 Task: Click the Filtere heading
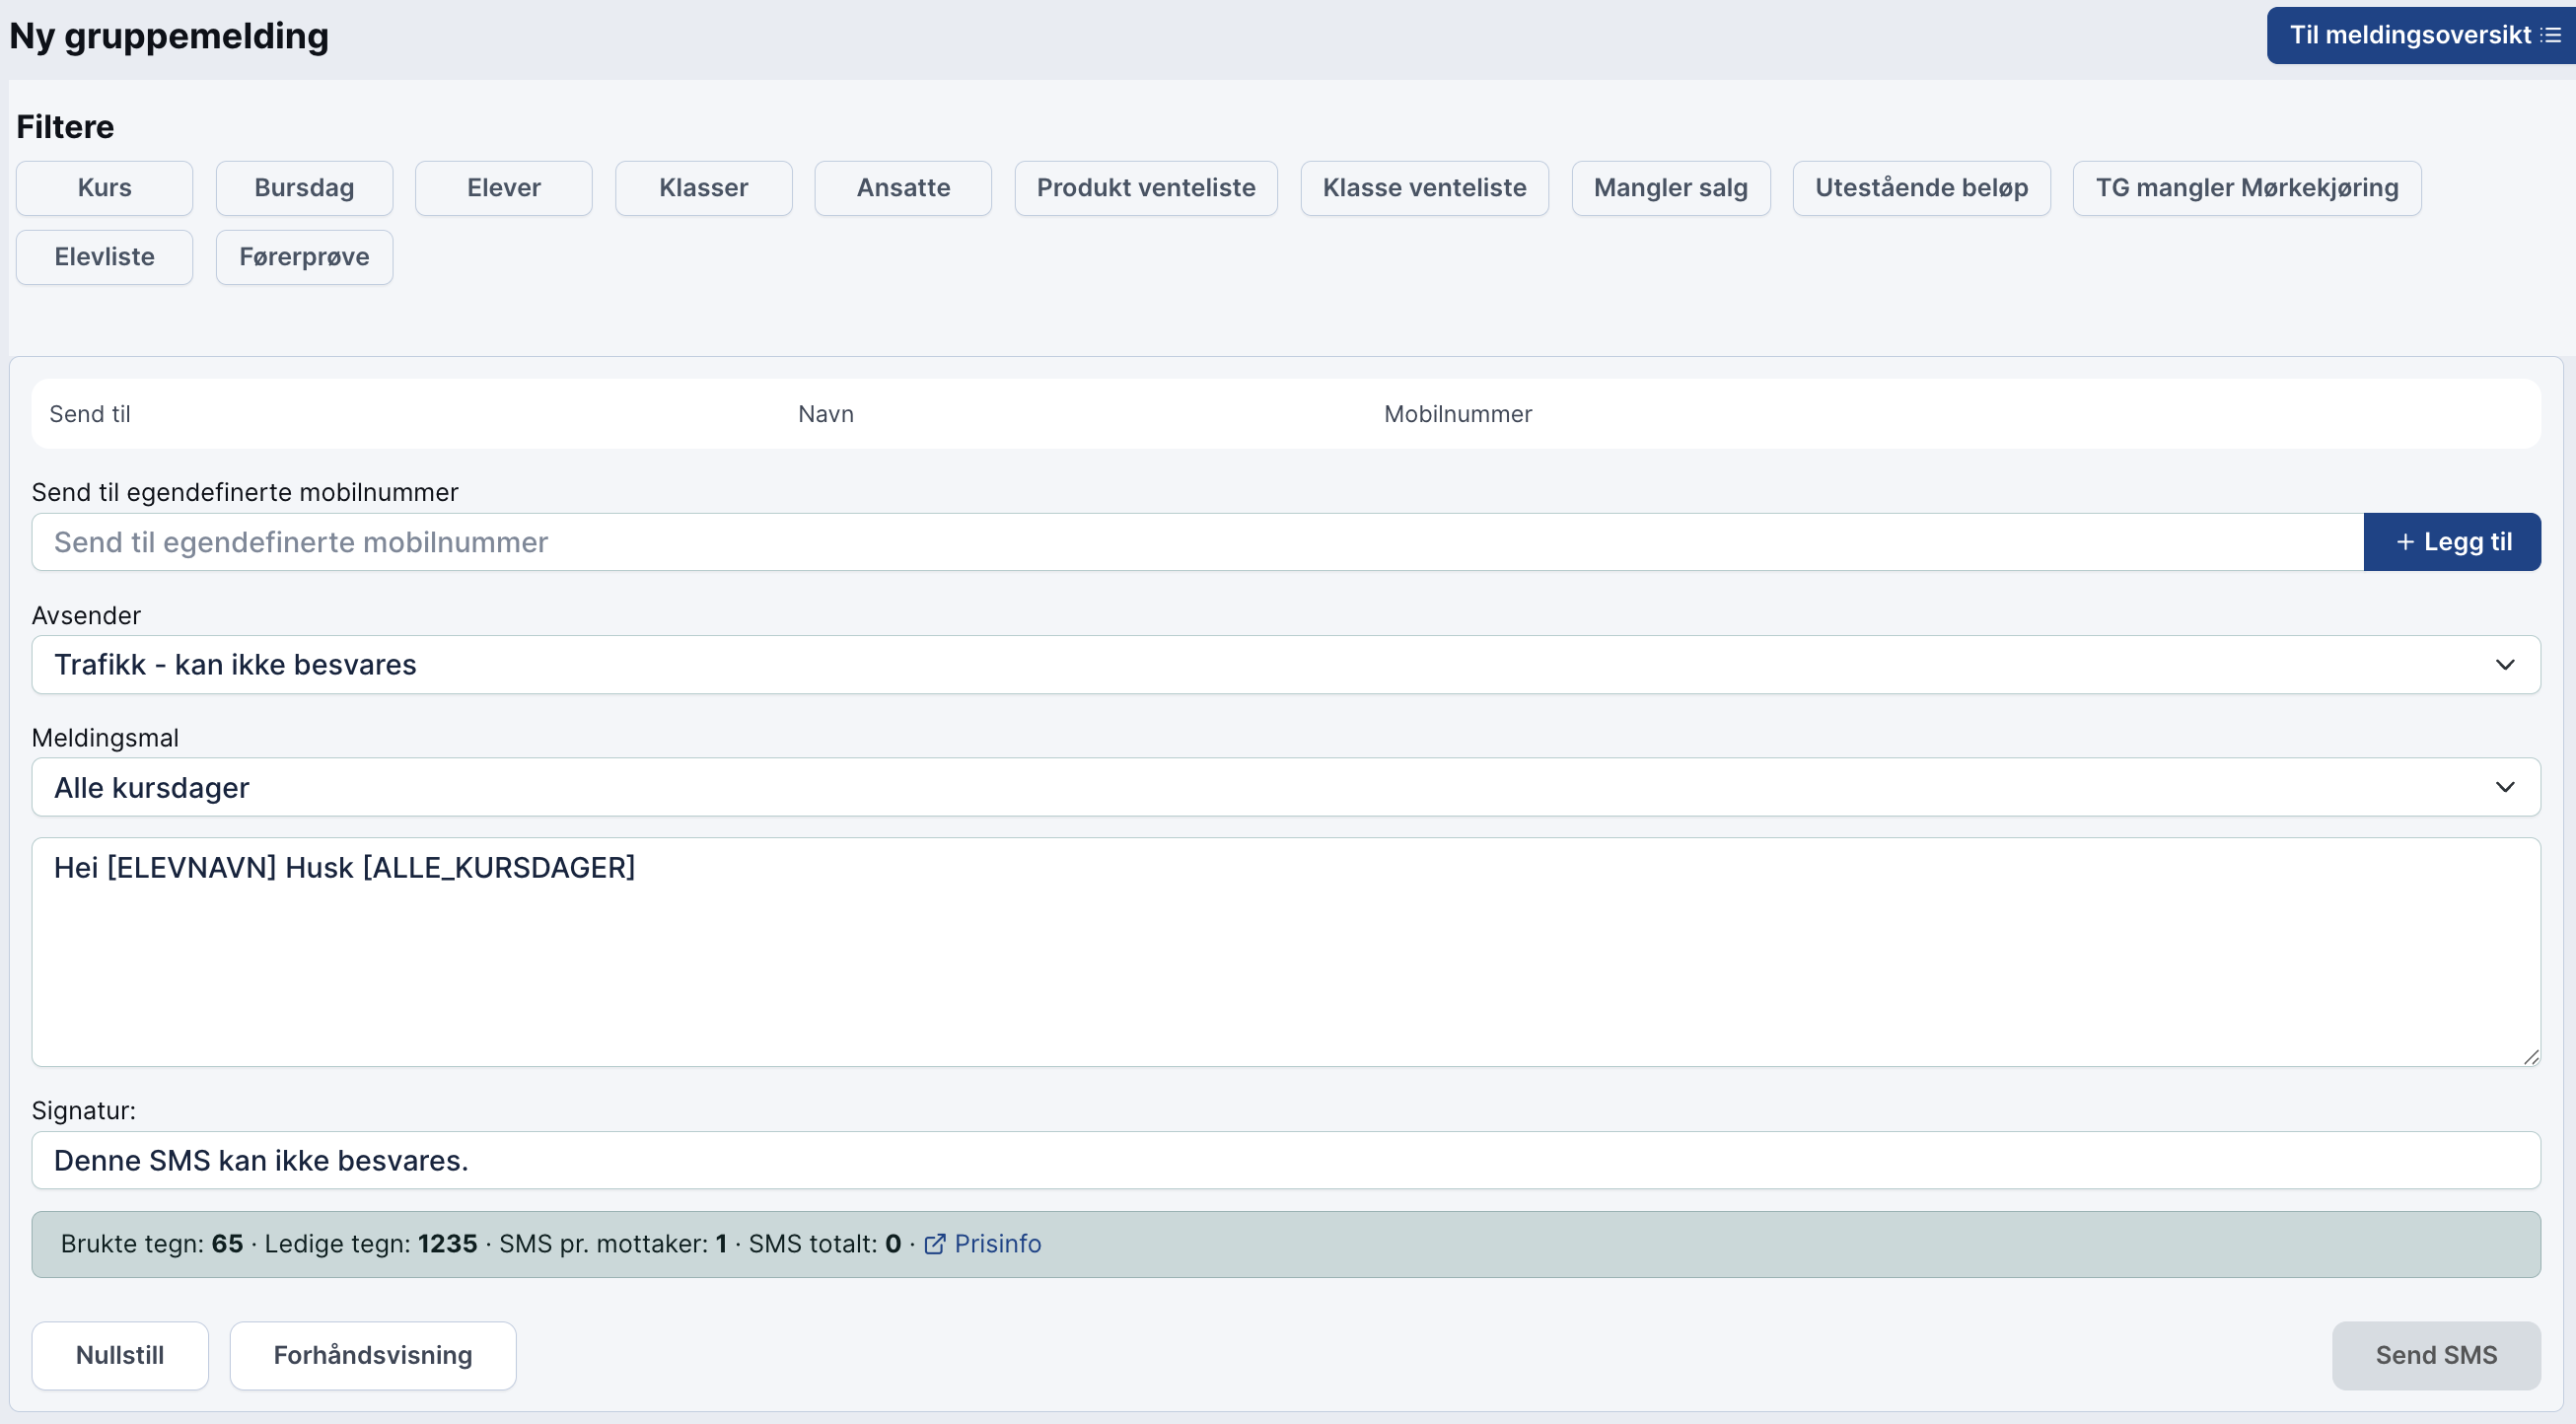(x=65, y=127)
